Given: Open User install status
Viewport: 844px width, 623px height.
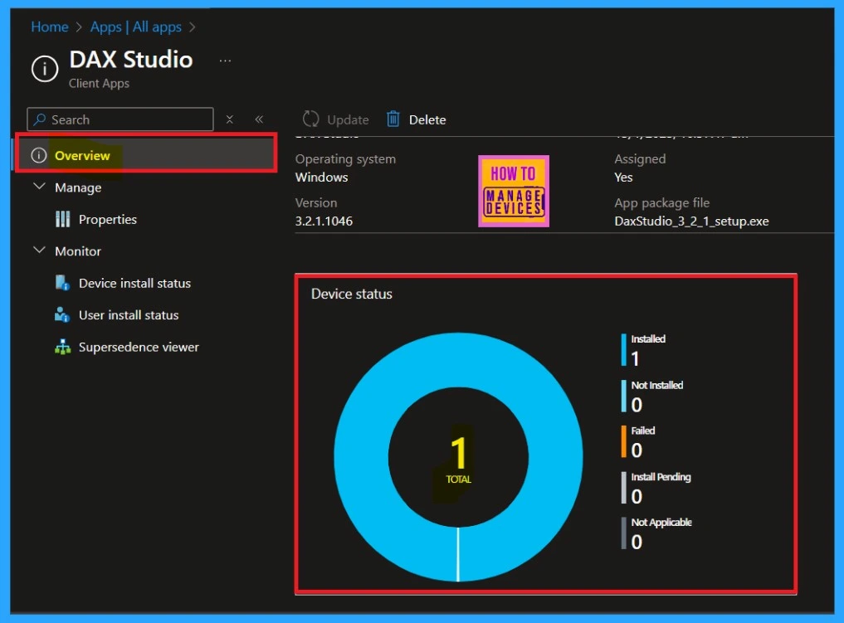Looking at the screenshot, I should tap(129, 314).
